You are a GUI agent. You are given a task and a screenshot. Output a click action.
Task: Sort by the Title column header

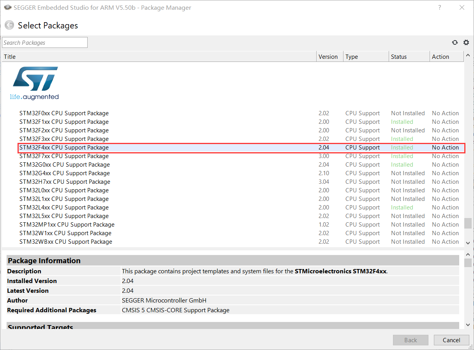pos(159,57)
